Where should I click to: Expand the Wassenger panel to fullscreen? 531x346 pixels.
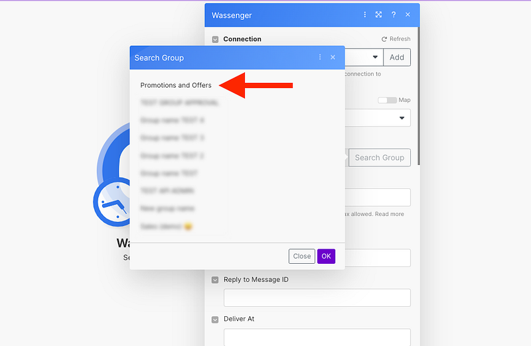point(378,15)
